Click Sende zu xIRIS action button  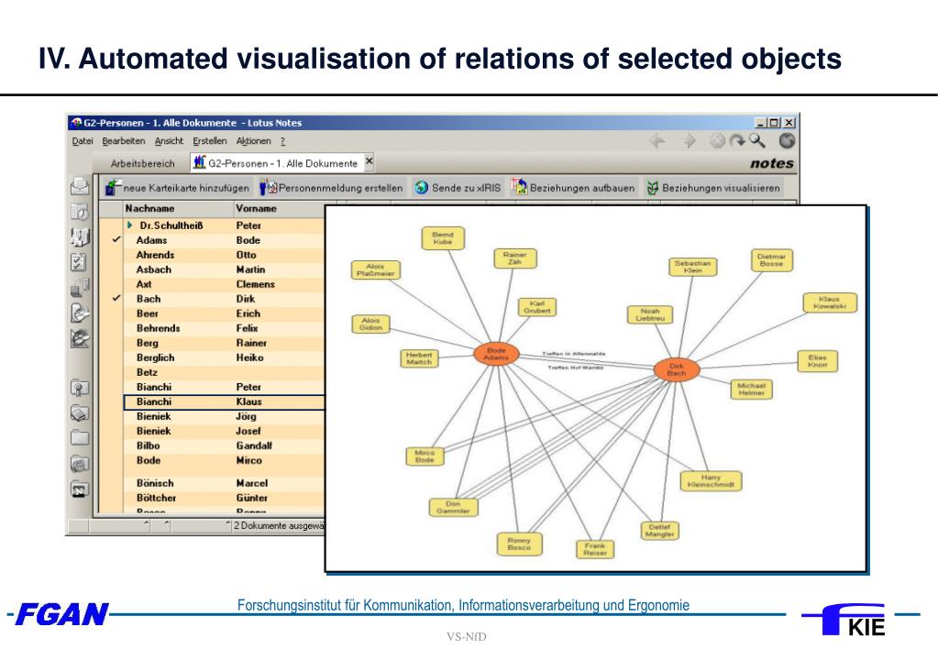(x=458, y=188)
